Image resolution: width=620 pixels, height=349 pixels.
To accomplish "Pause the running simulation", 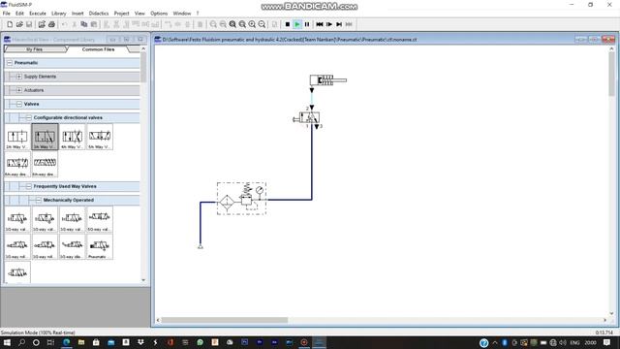I will 307,24.
